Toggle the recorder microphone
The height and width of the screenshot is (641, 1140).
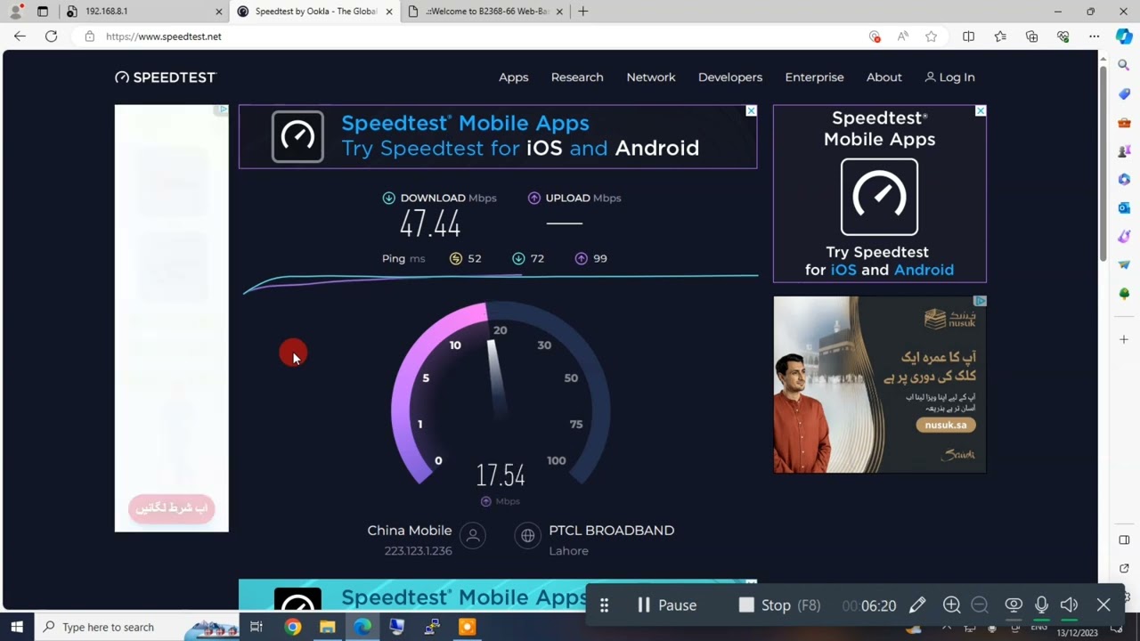pos(1041,605)
